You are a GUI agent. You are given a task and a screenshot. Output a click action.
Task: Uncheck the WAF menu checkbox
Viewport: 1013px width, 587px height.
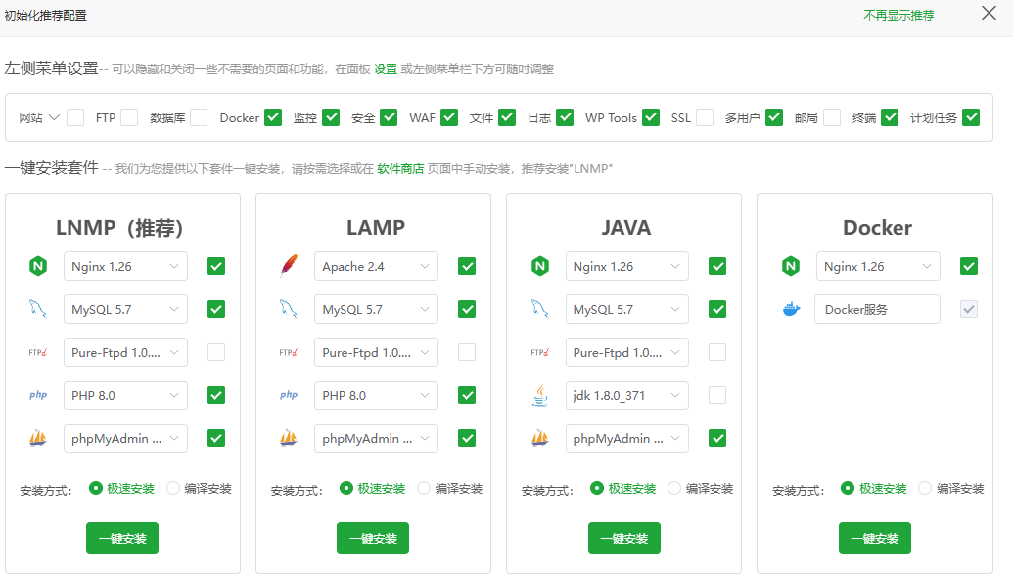449,117
